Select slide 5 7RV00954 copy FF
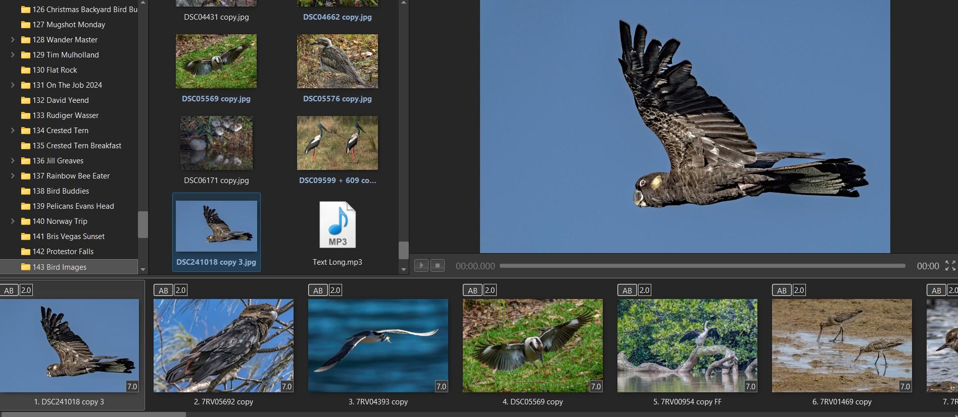Image resolution: width=958 pixels, height=417 pixels. [687, 345]
